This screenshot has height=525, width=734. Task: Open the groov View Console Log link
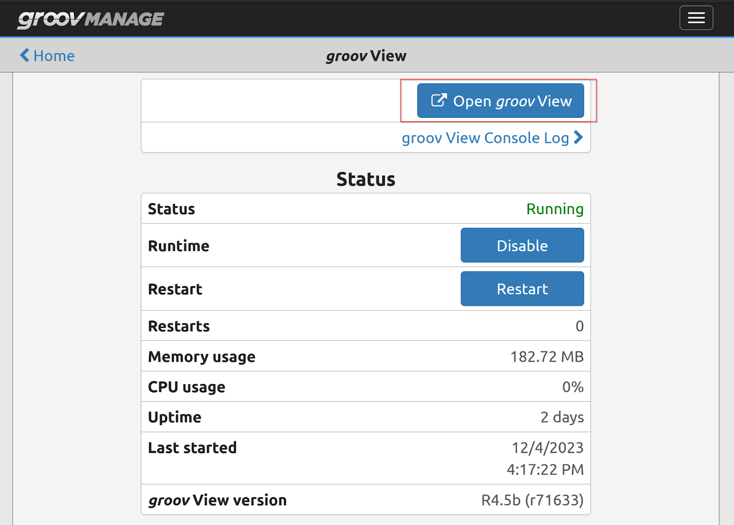(492, 138)
